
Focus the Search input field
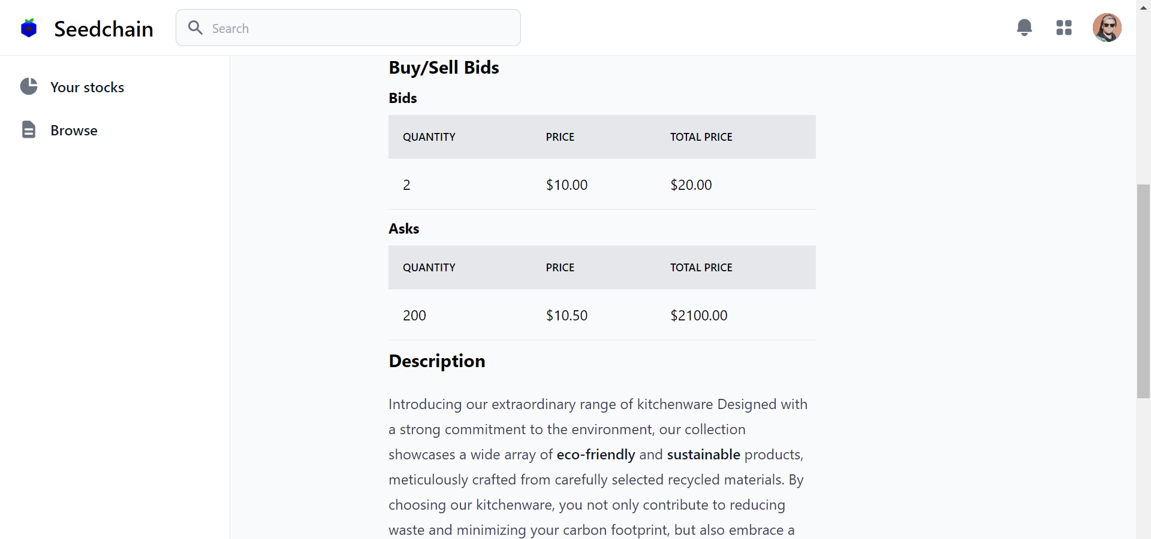point(360,28)
